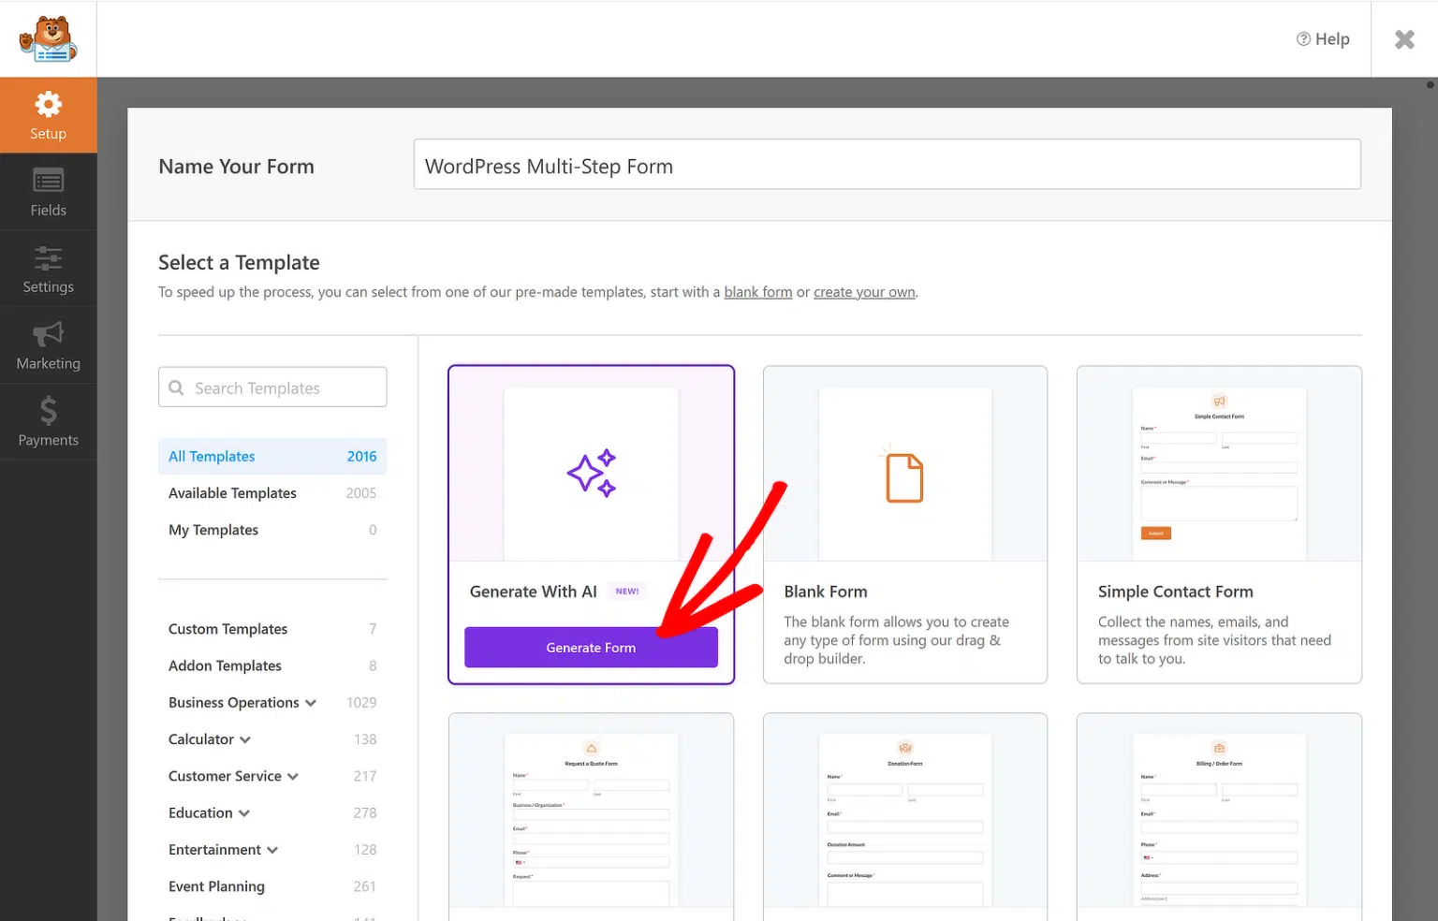Open the Marketing megaphone panel

(x=48, y=345)
